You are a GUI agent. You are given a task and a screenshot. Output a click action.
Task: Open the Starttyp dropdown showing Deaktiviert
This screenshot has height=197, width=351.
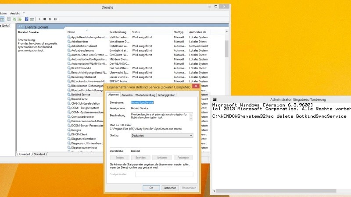click(x=162, y=136)
